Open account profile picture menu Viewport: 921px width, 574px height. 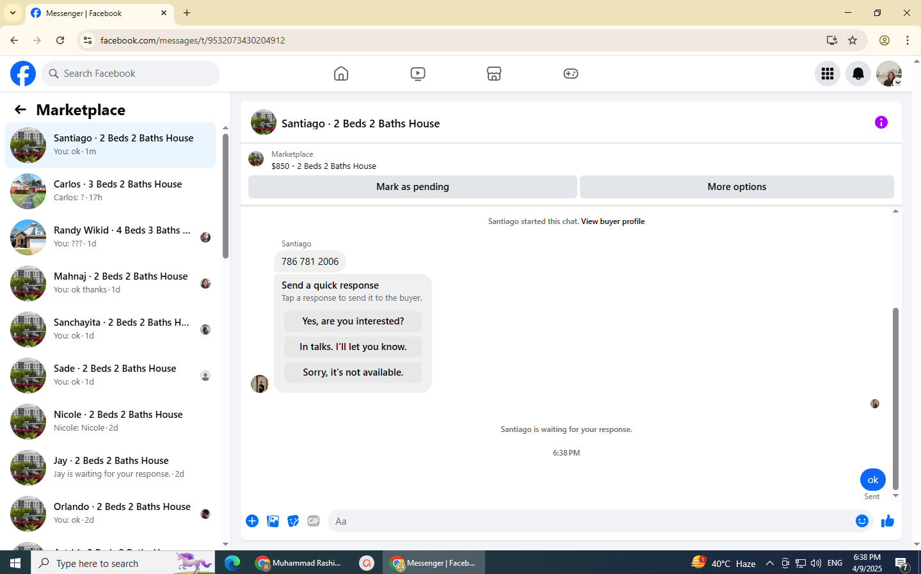point(889,74)
